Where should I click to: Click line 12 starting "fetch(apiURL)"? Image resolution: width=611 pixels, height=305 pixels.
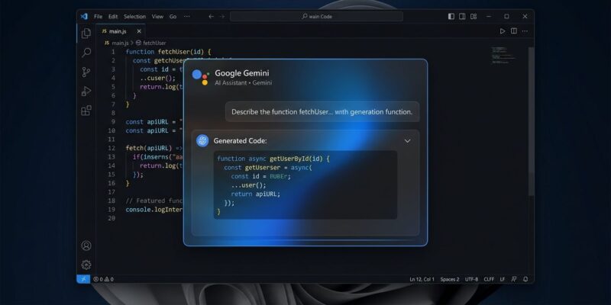point(154,148)
